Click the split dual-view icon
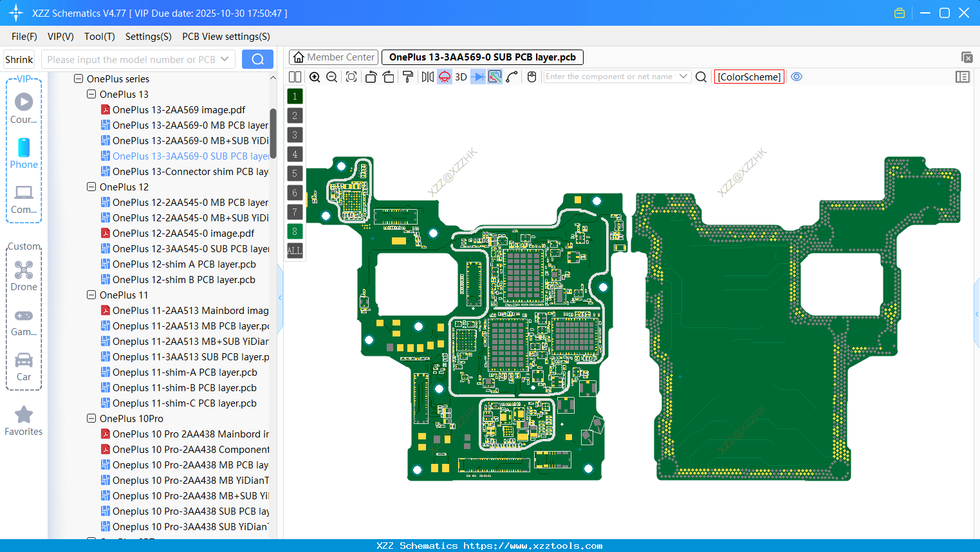Image resolution: width=980 pixels, height=552 pixels. click(295, 77)
